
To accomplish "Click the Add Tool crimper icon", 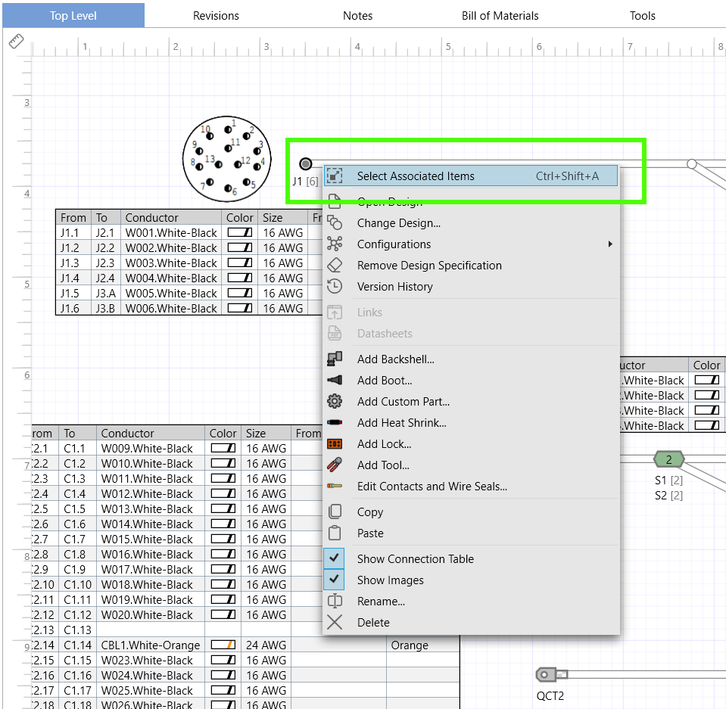I will pyautogui.click(x=335, y=465).
